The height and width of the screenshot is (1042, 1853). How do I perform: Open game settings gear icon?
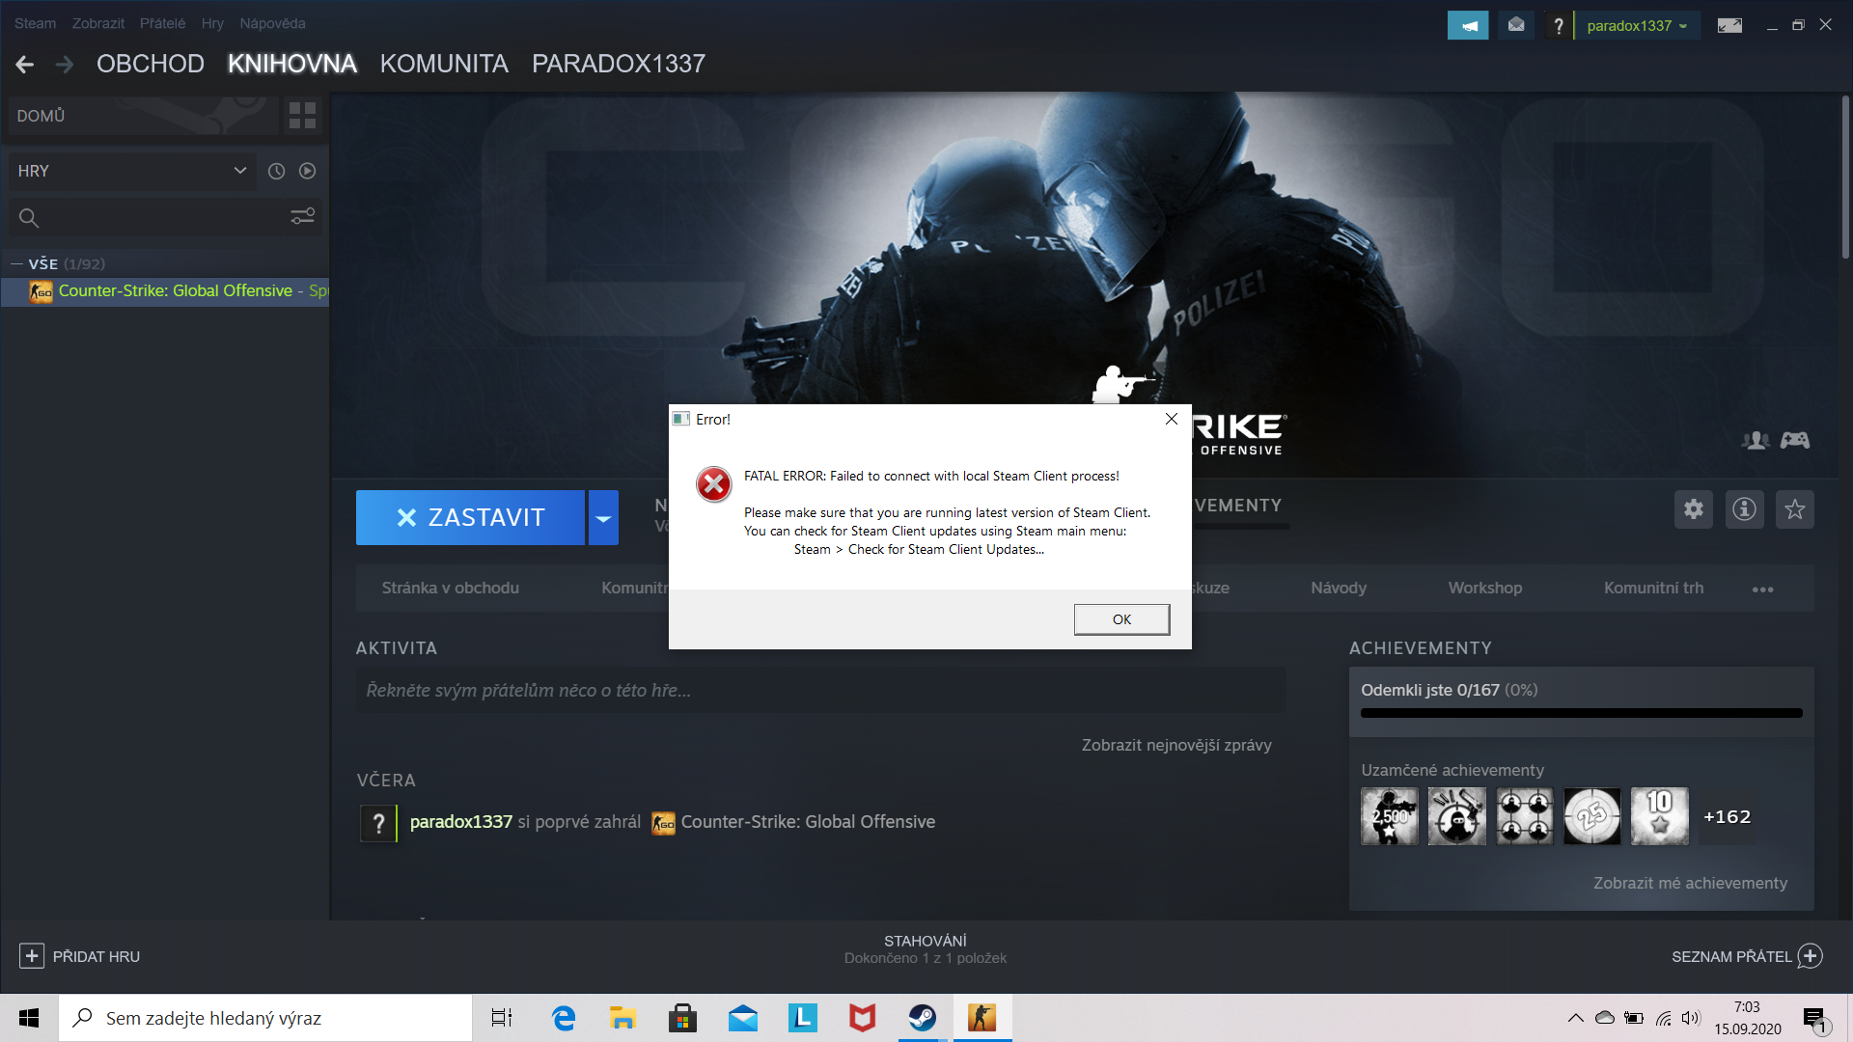[x=1693, y=509]
